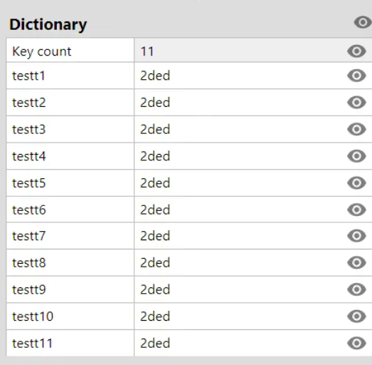Click the eye icon beside testt4
Image resolution: width=372 pixels, height=365 pixels.
point(356,156)
